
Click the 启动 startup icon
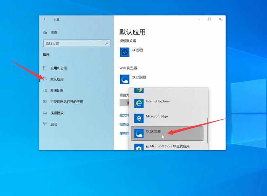pyautogui.click(x=45, y=124)
